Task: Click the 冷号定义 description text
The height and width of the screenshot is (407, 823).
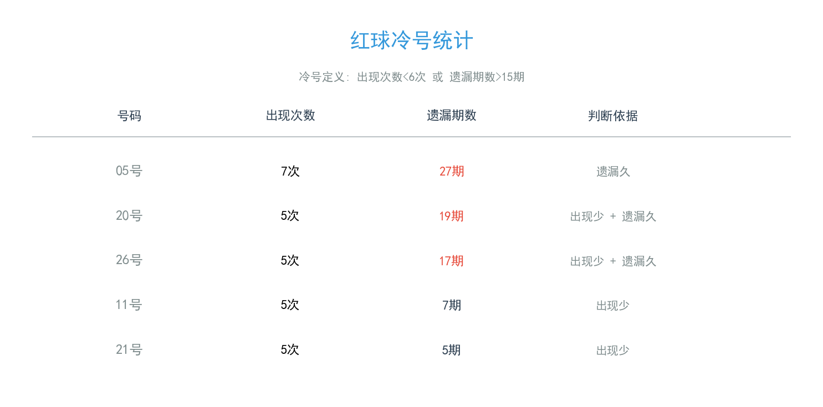Action: click(411, 77)
